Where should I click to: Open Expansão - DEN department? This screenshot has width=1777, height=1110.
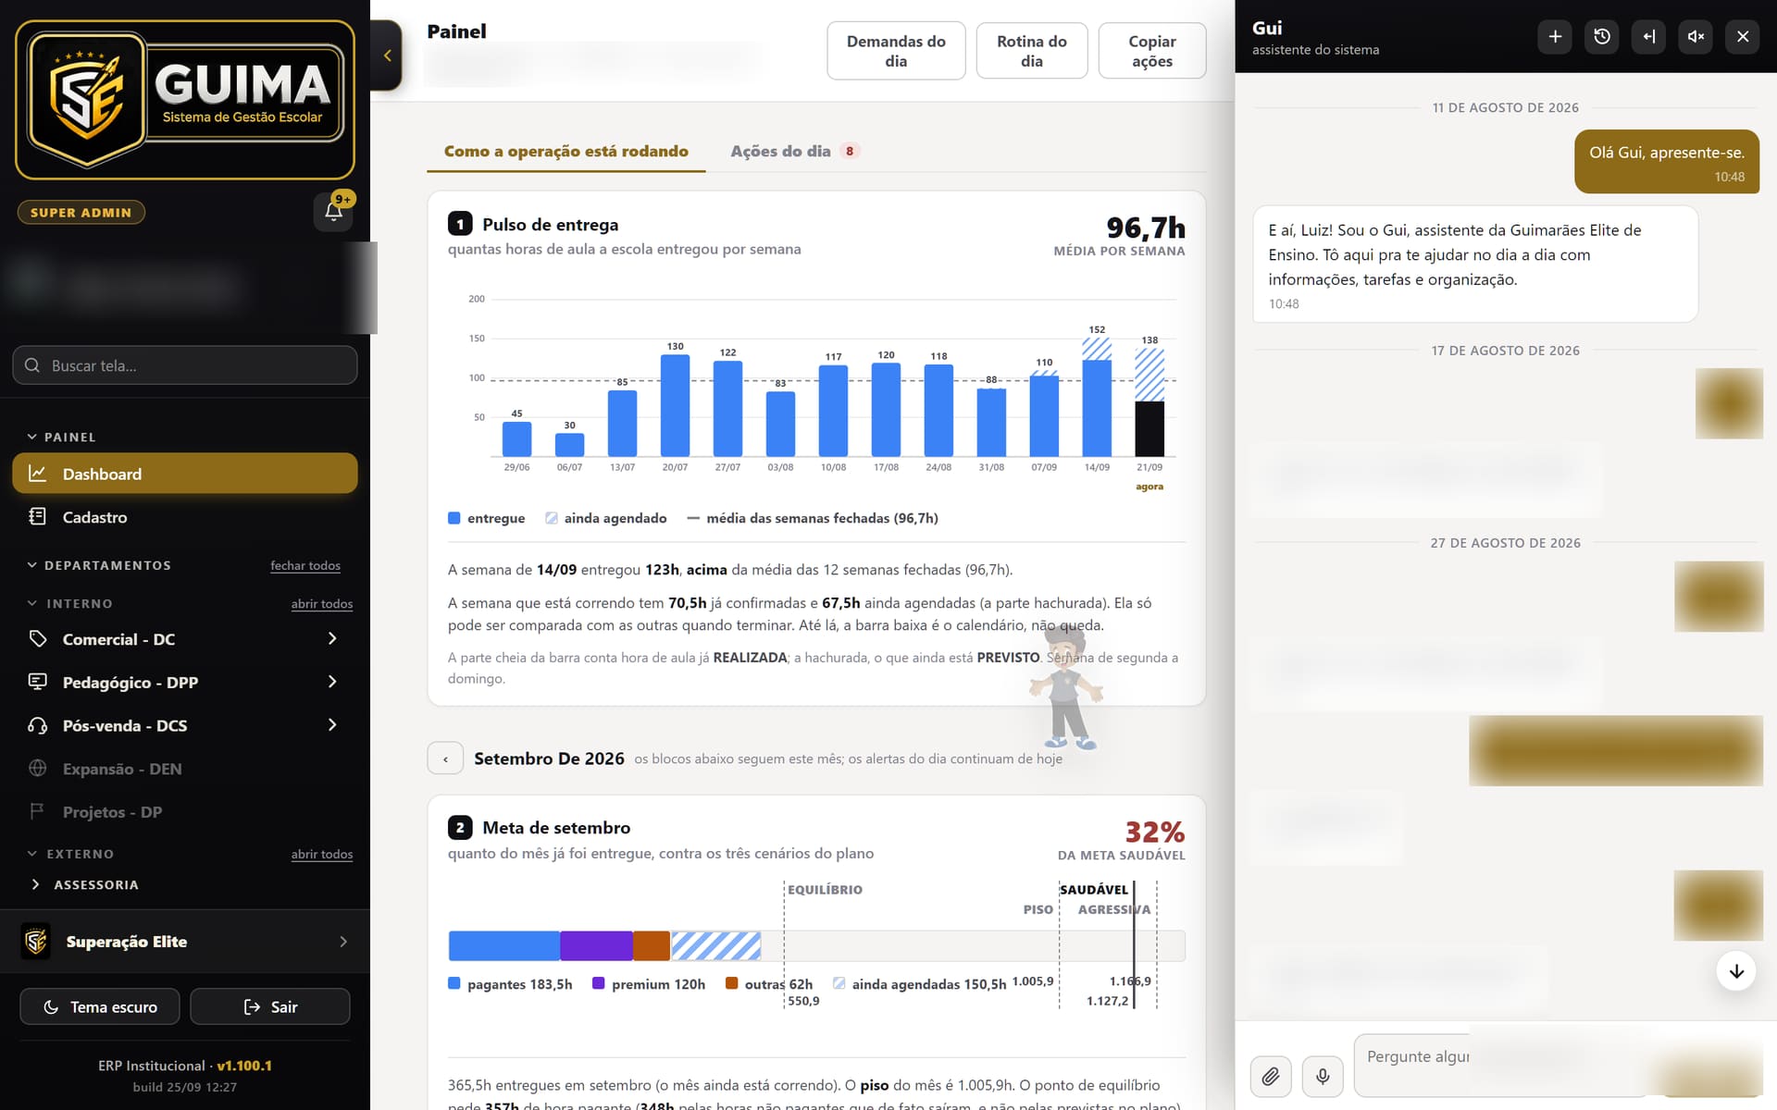pyautogui.click(x=185, y=769)
